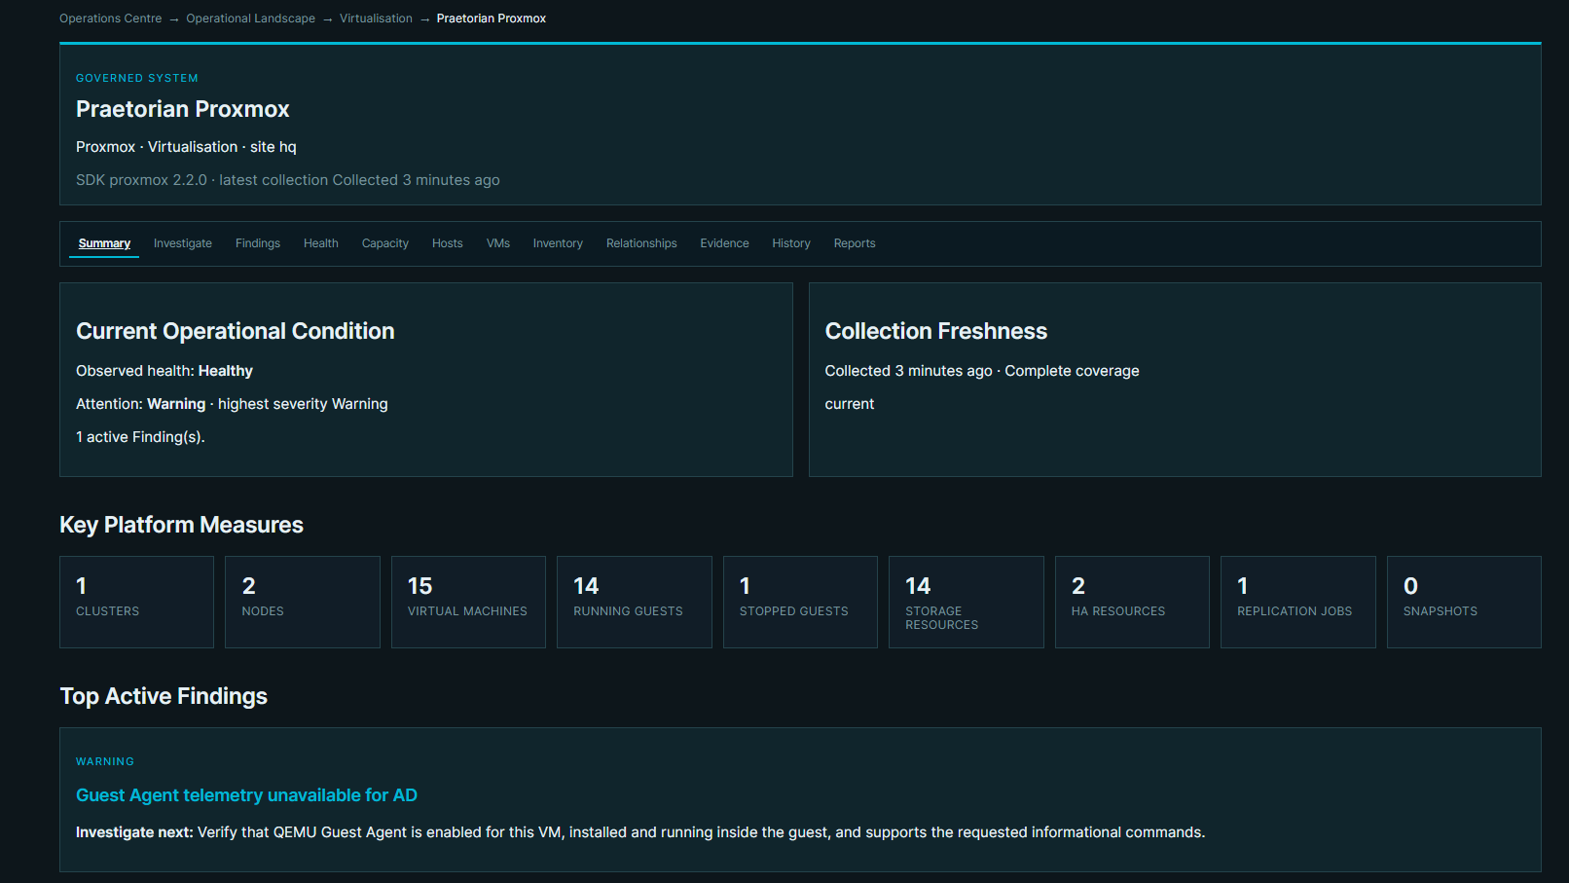The height and width of the screenshot is (883, 1569).
Task: Click '1 active Finding(s).' text
Action: coord(140,437)
